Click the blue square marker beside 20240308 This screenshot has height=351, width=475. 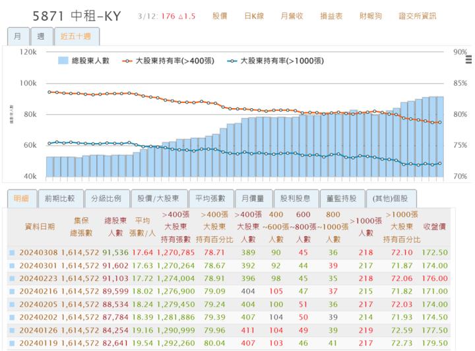coord(12,253)
